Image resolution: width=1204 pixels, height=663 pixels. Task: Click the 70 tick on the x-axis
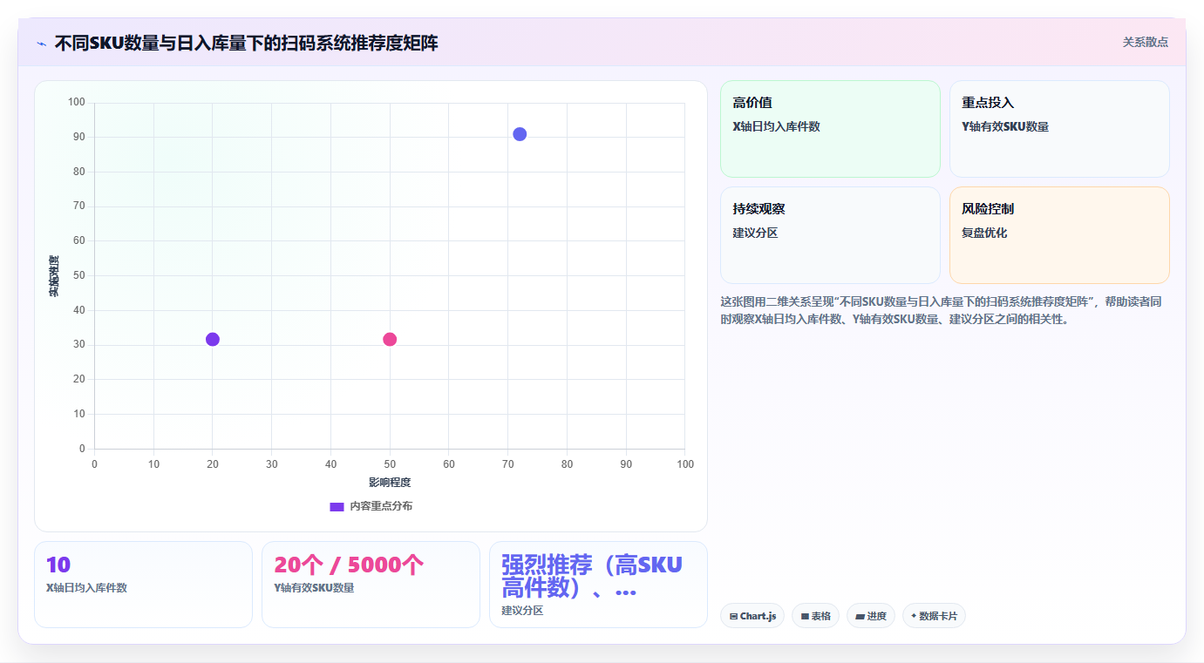click(x=508, y=464)
